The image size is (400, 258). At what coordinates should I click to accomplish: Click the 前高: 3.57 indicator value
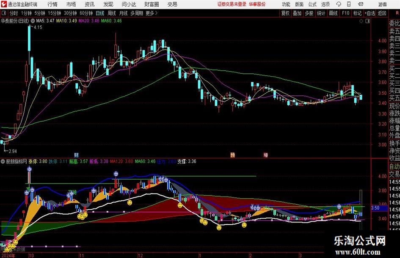click(x=78, y=161)
